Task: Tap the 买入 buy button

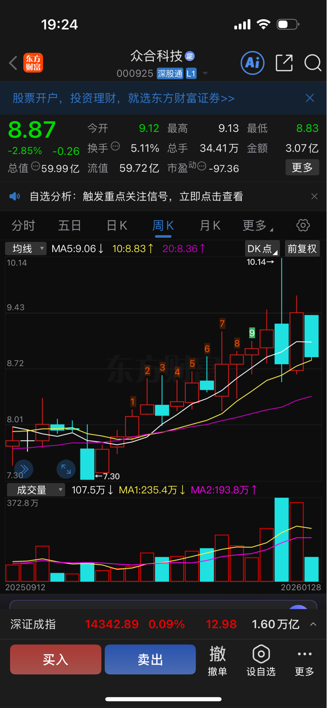Action: (56, 660)
